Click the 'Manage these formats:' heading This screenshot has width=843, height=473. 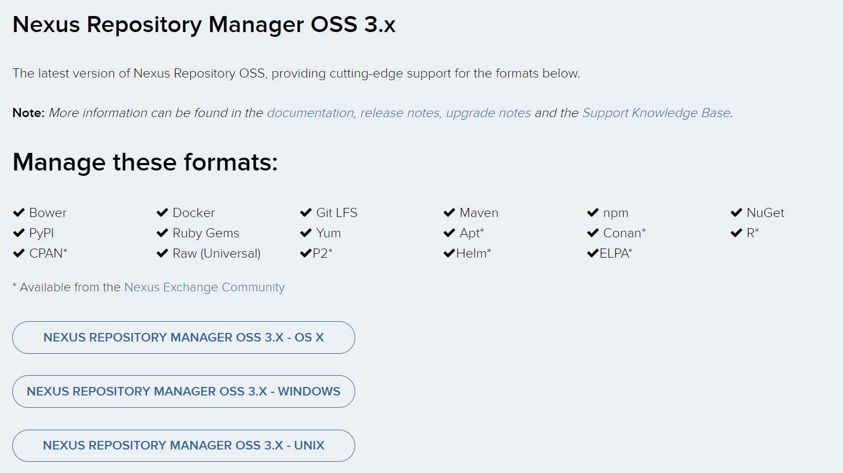coord(145,162)
